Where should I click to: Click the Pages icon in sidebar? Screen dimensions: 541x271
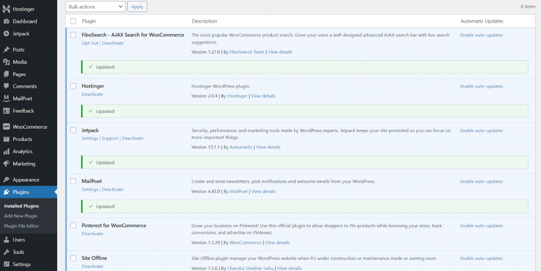[6, 74]
